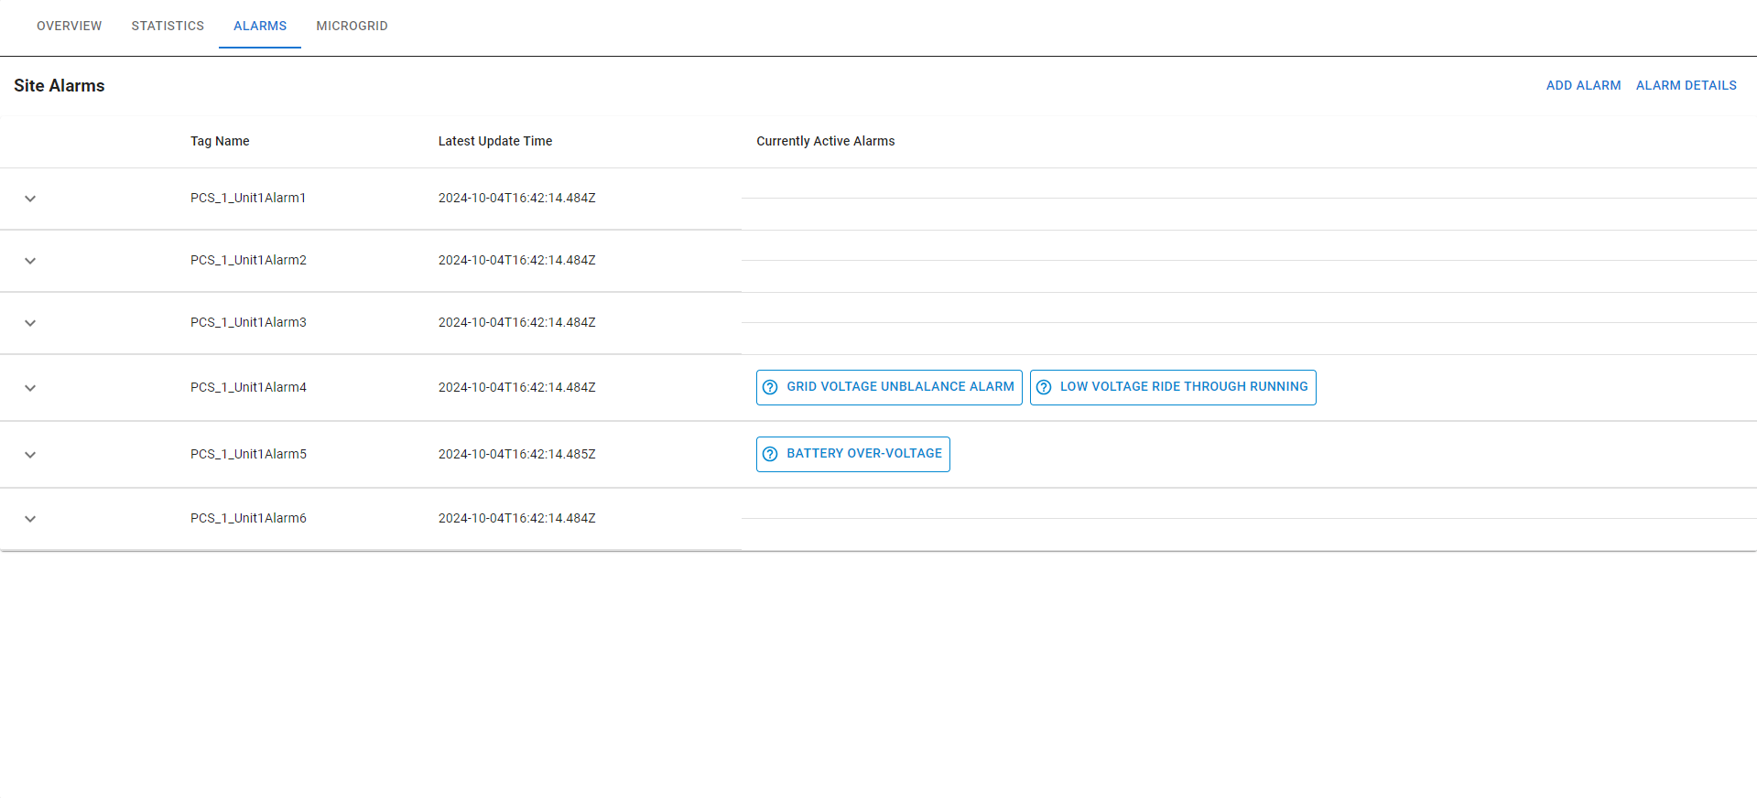Switch to the Overview tab
Viewport: 1757px width, 798px height.
(70, 26)
